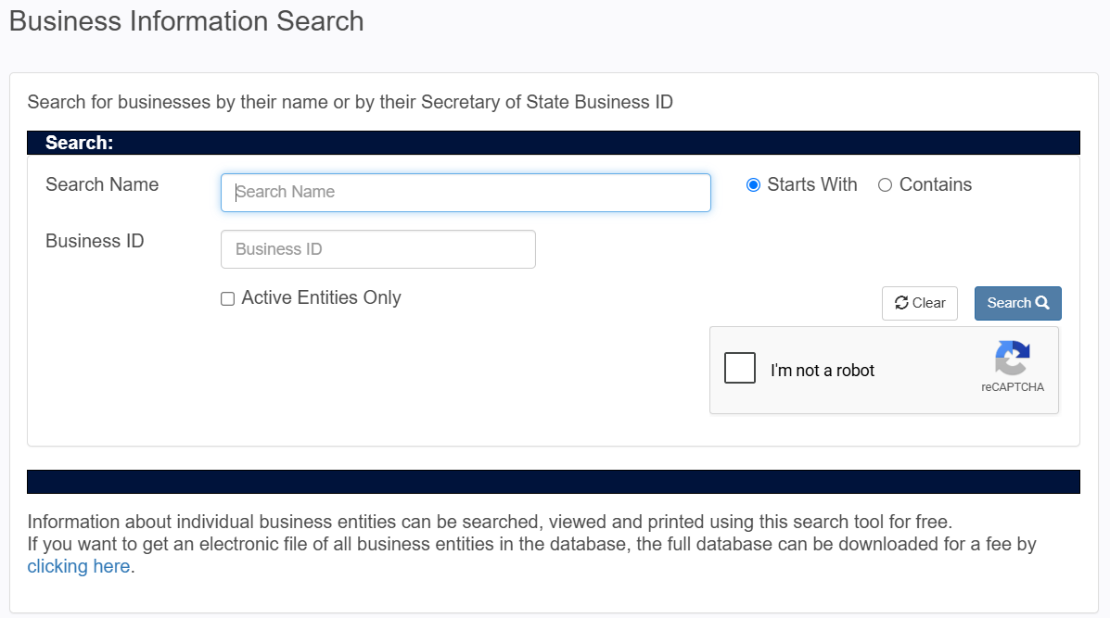Viewport: 1110px width, 618px height.
Task: Click the magnifier icon on Search button
Action: 1042,303
